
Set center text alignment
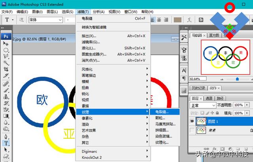pyautogui.click(x=159, y=20)
